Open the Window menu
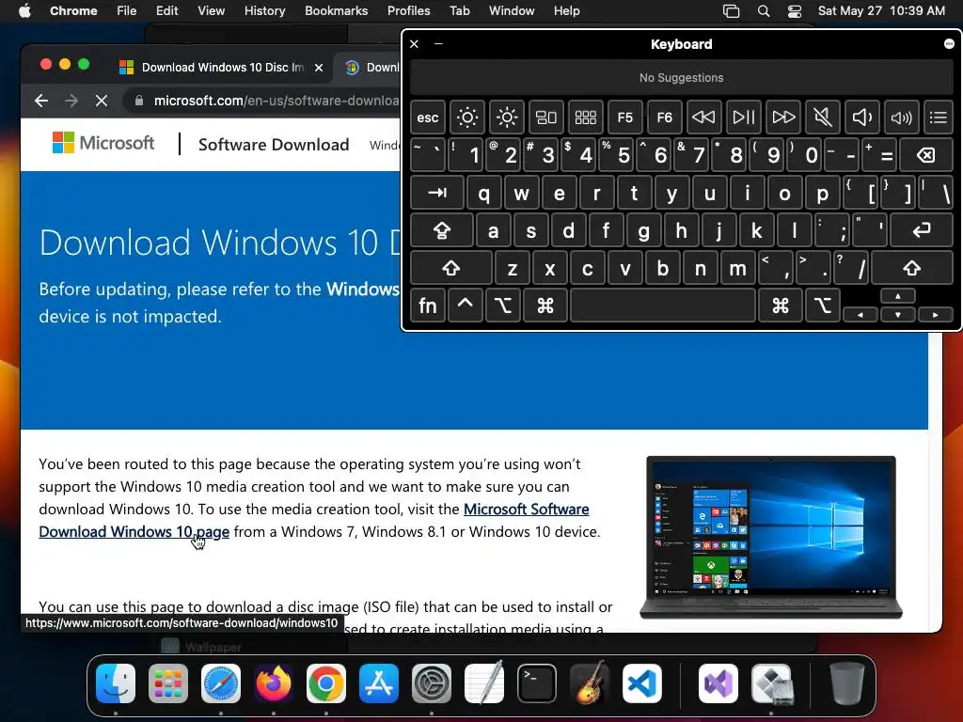Screen dimensions: 963x722 point(512,10)
